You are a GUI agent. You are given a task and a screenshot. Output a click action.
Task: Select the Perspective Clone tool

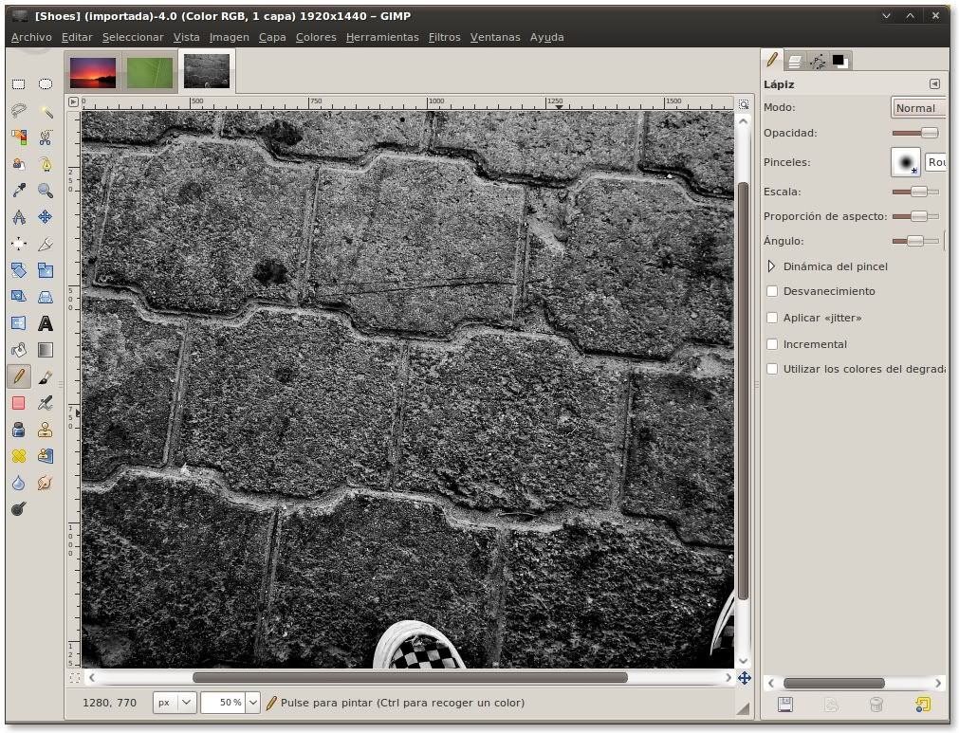point(46,456)
